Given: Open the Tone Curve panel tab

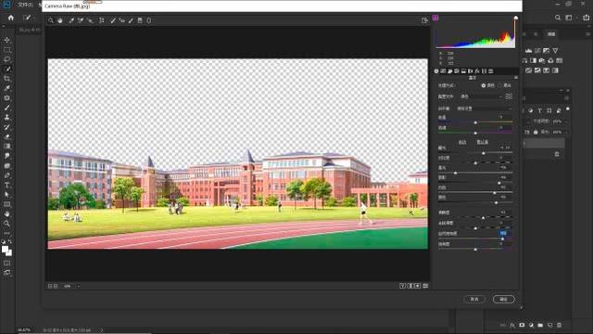Looking at the screenshot, I should pyautogui.click(x=443, y=71).
